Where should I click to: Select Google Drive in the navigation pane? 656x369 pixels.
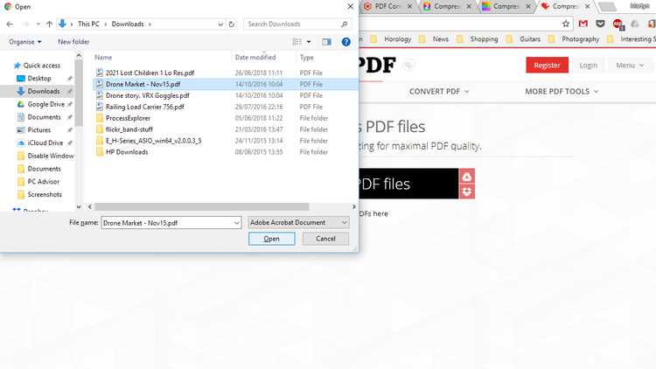[x=46, y=104]
